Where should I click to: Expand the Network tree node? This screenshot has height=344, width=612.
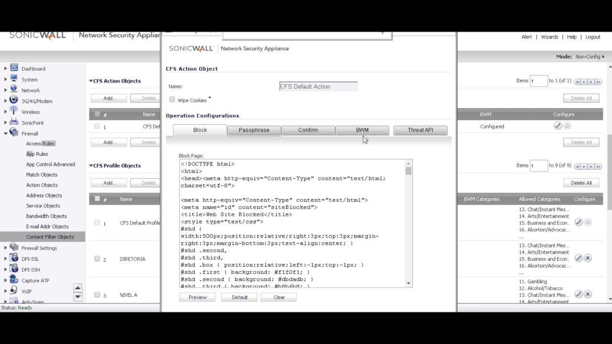pos(5,90)
